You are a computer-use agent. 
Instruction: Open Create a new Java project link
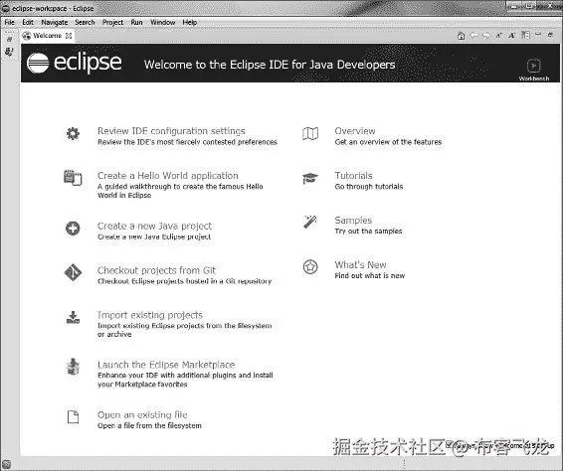[x=154, y=226]
